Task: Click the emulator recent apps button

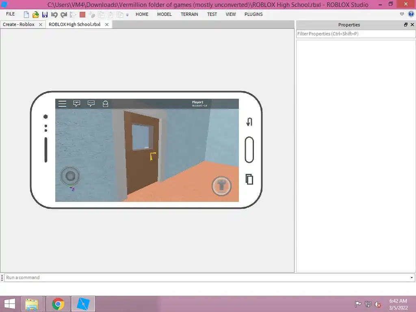Action: click(249, 179)
